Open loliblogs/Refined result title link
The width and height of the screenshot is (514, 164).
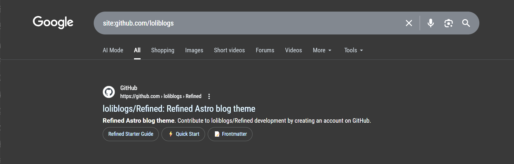click(179, 109)
